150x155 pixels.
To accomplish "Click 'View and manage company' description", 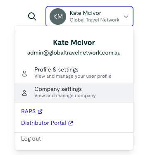I will coord(65,95).
